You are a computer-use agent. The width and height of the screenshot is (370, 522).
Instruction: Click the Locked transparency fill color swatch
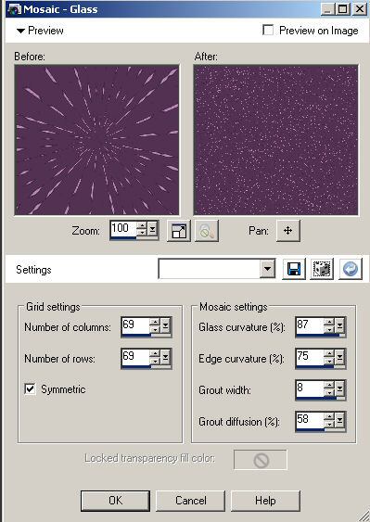pyautogui.click(x=261, y=460)
